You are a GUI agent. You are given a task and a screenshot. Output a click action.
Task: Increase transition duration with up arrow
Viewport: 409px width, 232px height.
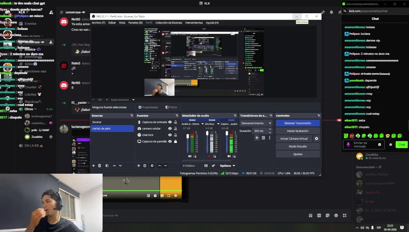click(270, 129)
